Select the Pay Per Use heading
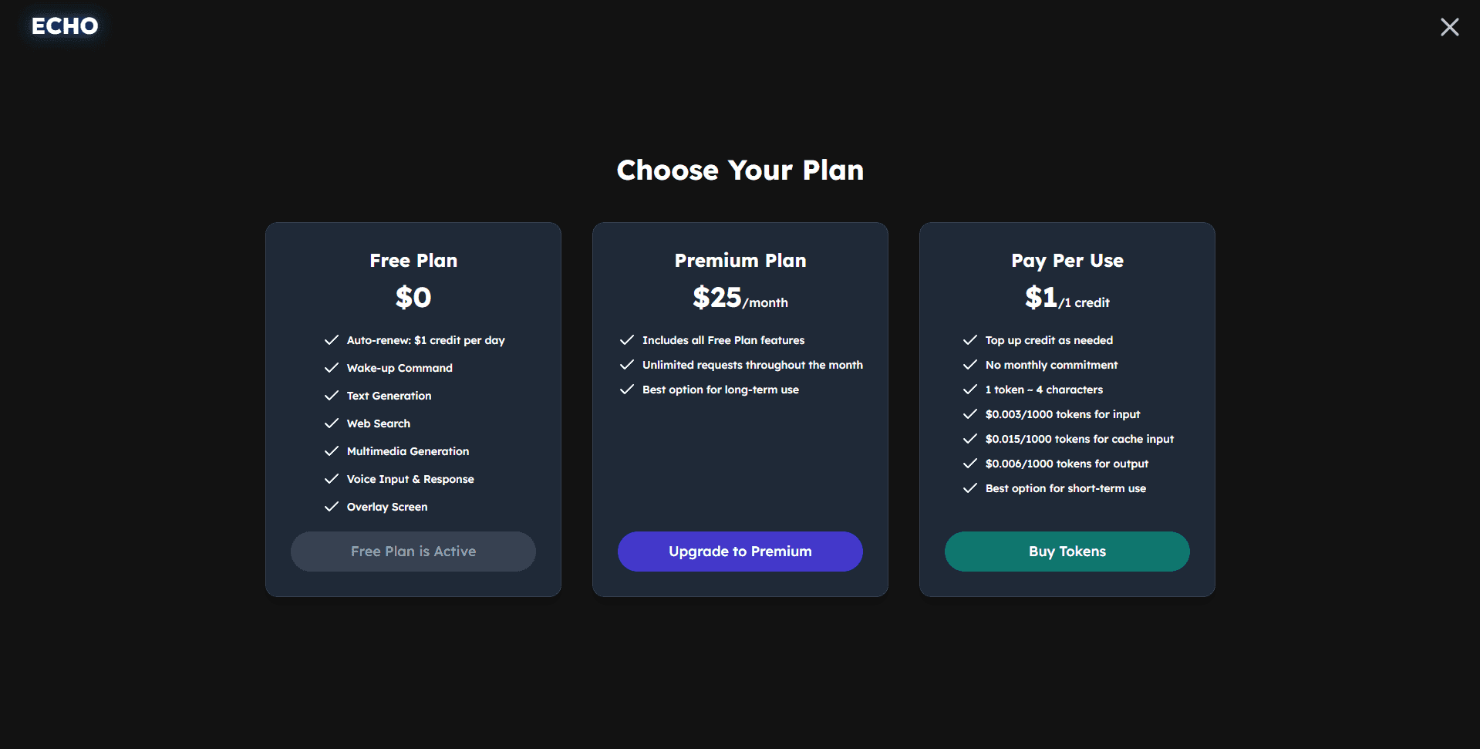The width and height of the screenshot is (1480, 749). coord(1067,261)
